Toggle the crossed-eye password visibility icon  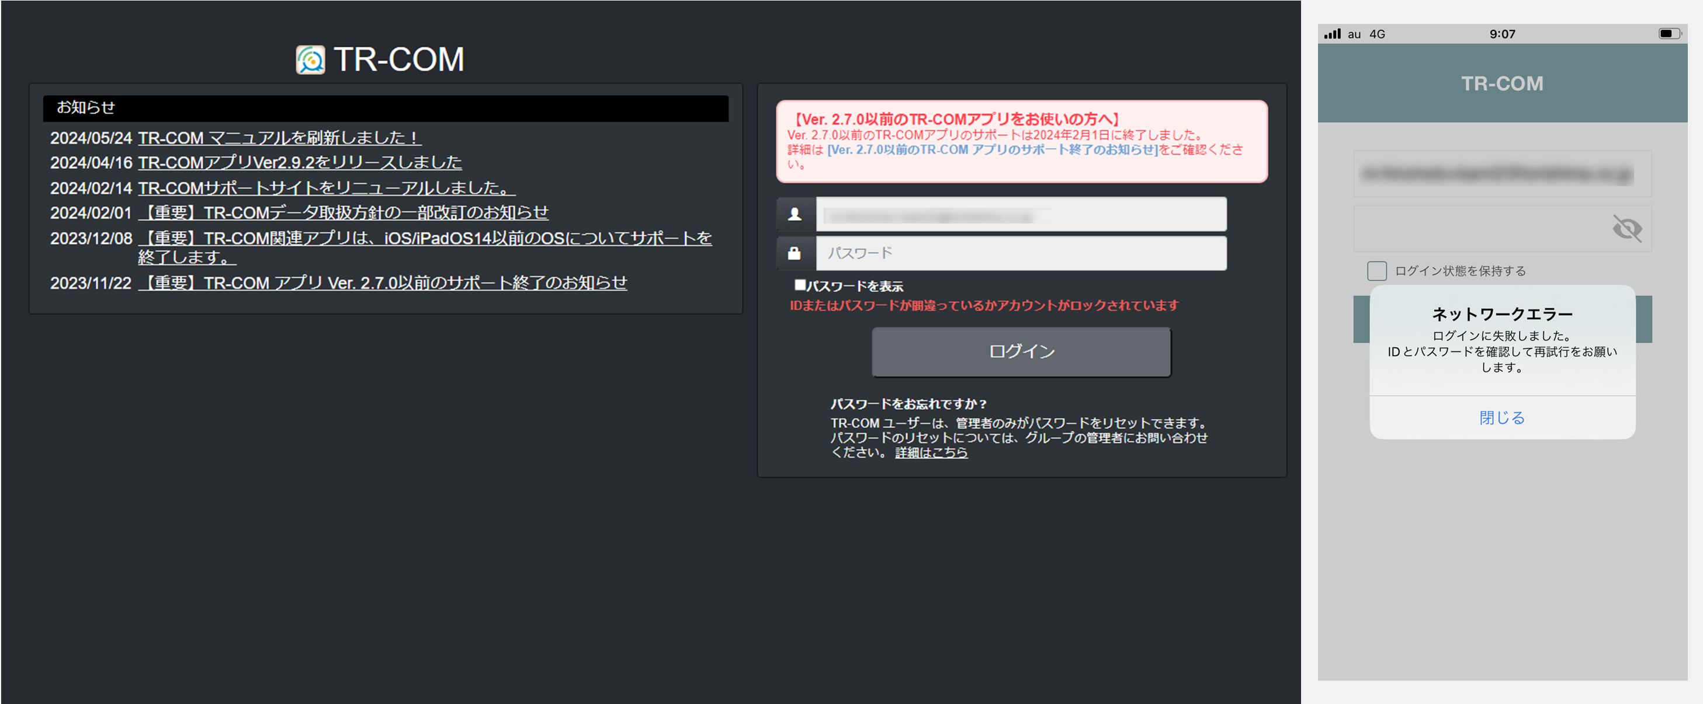tap(1626, 228)
